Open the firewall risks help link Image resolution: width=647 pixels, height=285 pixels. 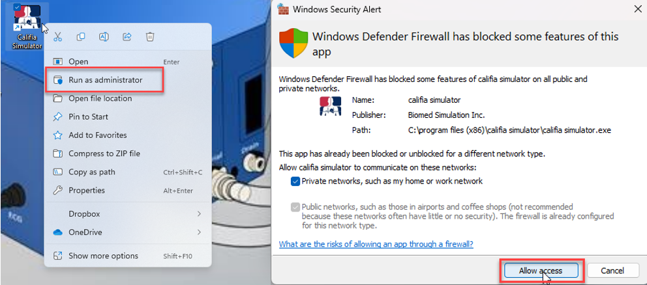pyautogui.click(x=376, y=244)
